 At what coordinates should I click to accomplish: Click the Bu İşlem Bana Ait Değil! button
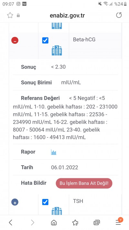click(84, 183)
